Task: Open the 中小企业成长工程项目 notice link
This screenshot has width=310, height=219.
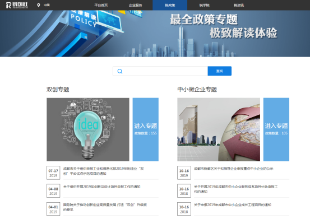Action: pyautogui.click(x=233, y=205)
